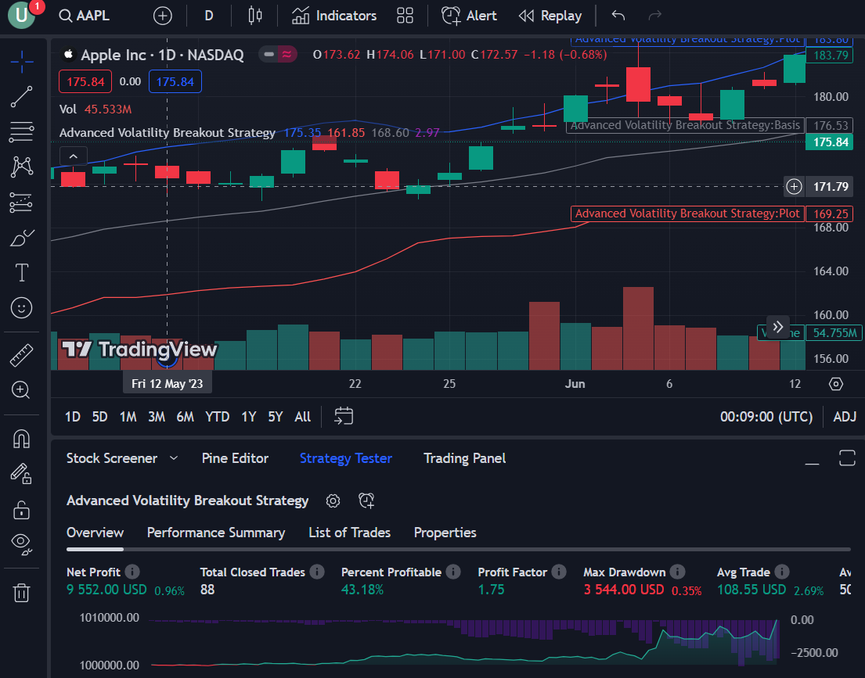Screen dimensions: 865x678
Task: Redo the last chart action
Action: pyautogui.click(x=655, y=16)
